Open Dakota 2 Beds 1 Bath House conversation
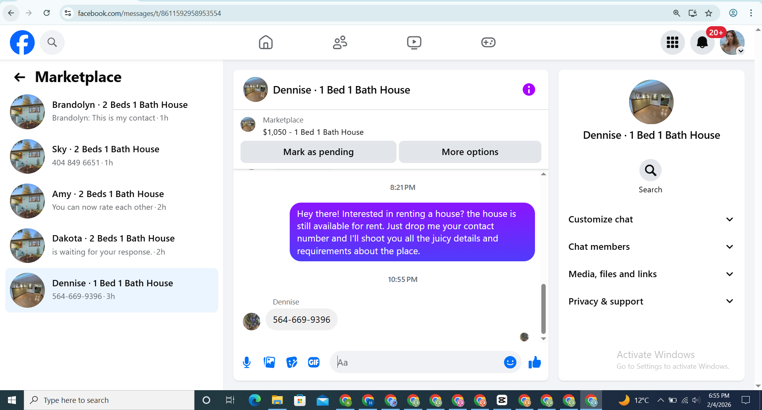 pos(112,245)
